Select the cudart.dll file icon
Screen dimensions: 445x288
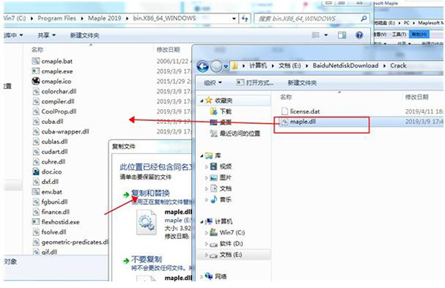pos(36,151)
